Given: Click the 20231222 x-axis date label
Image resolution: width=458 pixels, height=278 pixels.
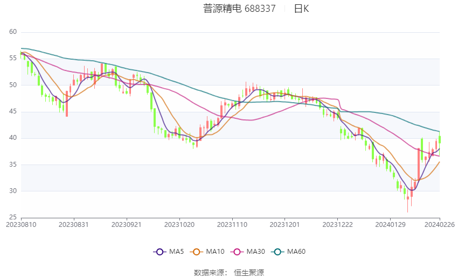Looking at the screenshot, I should (x=336, y=224).
